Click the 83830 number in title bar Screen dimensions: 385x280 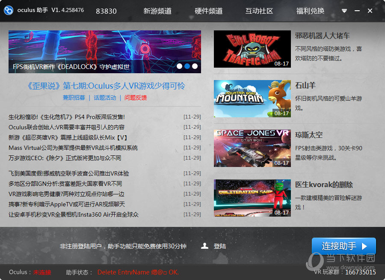pos(107,11)
